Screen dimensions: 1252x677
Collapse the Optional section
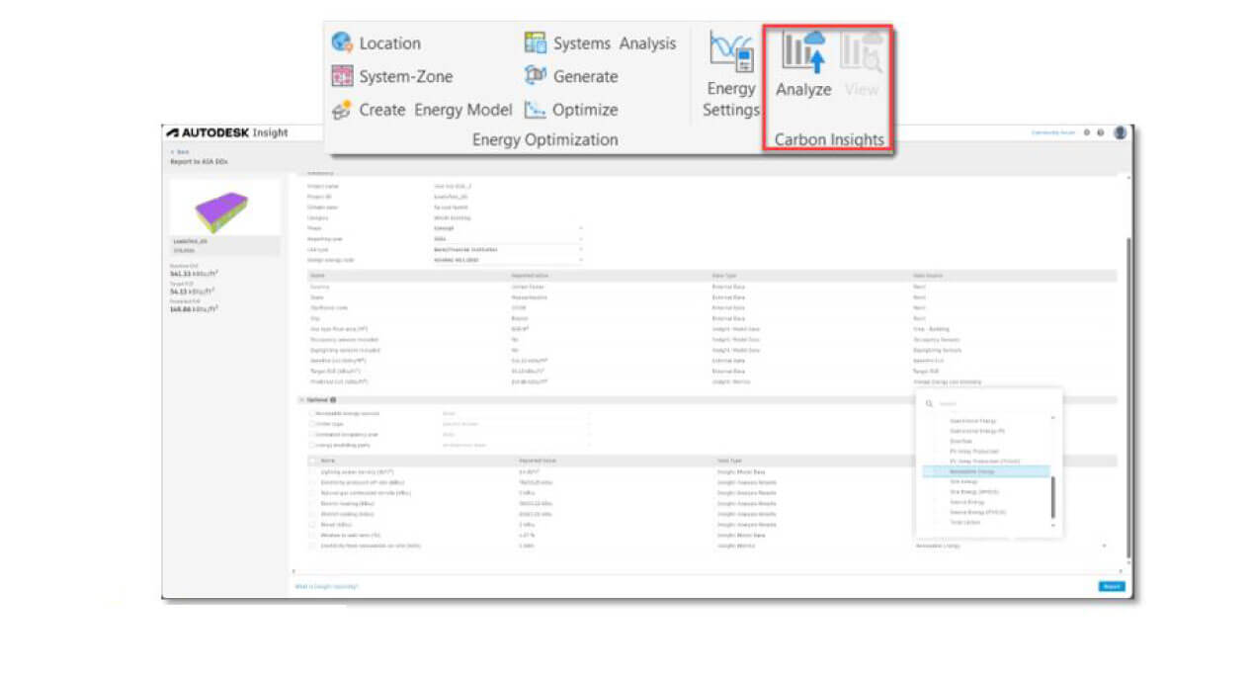click(302, 400)
